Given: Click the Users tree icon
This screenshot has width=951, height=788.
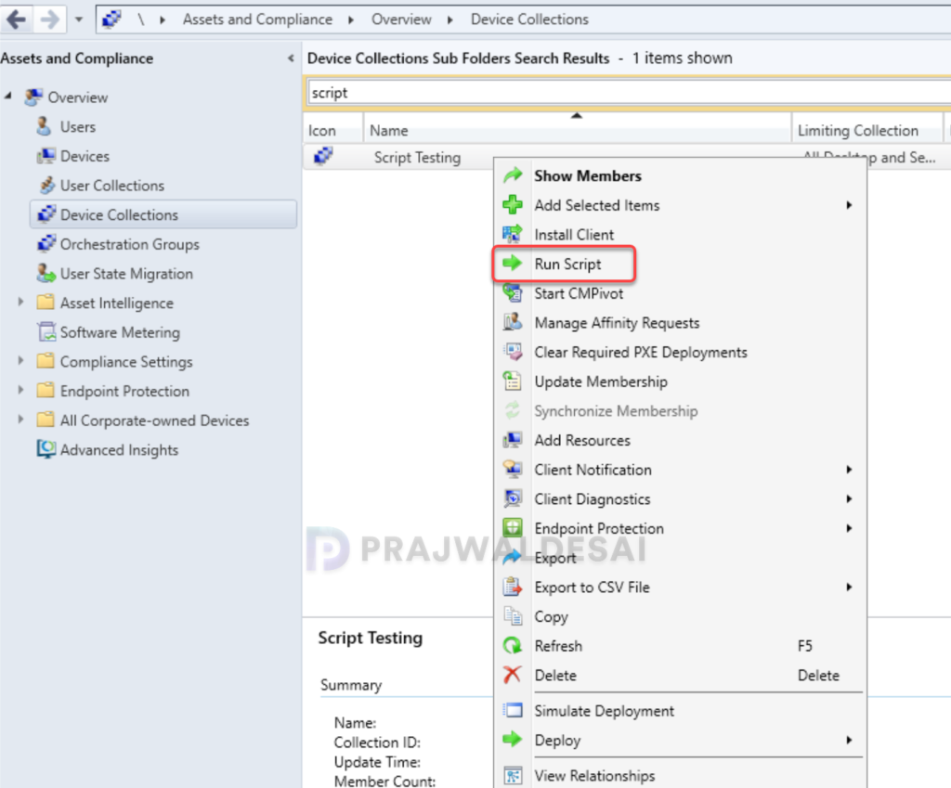Looking at the screenshot, I should point(45,126).
